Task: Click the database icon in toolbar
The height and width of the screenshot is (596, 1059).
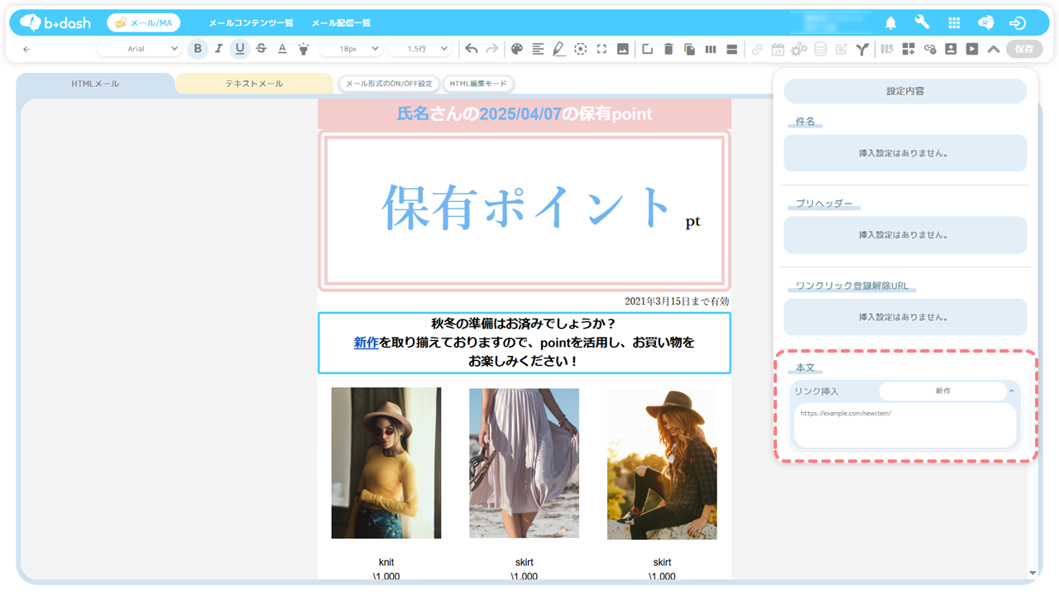Action: pos(820,49)
